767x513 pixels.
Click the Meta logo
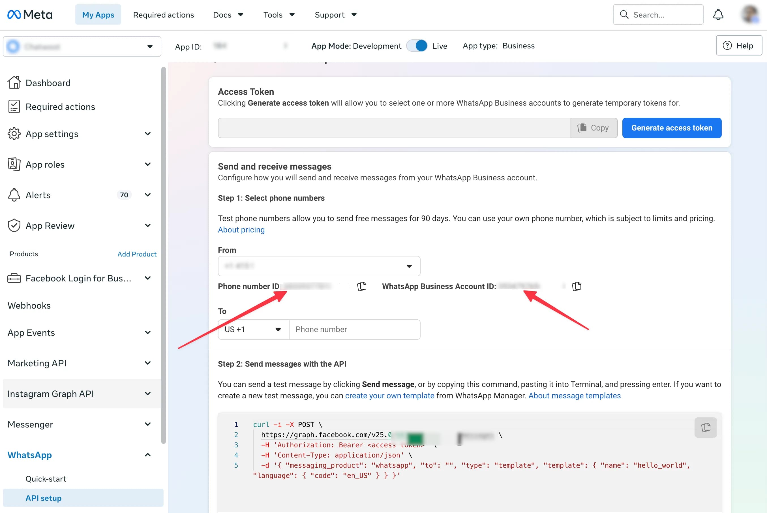(30, 15)
